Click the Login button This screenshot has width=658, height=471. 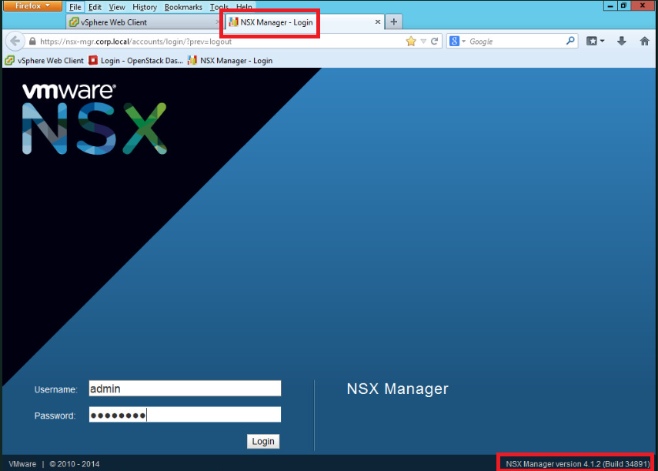(263, 441)
